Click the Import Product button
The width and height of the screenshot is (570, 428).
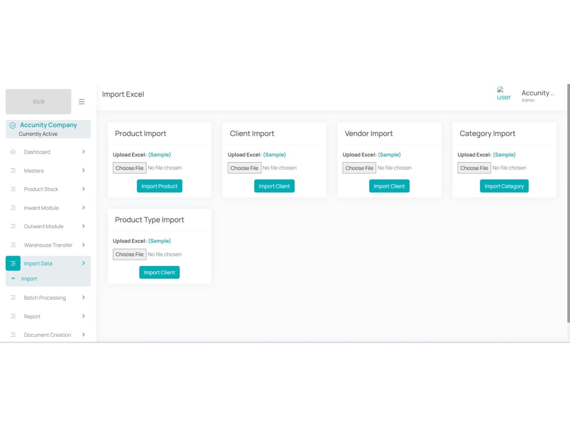[x=159, y=186]
